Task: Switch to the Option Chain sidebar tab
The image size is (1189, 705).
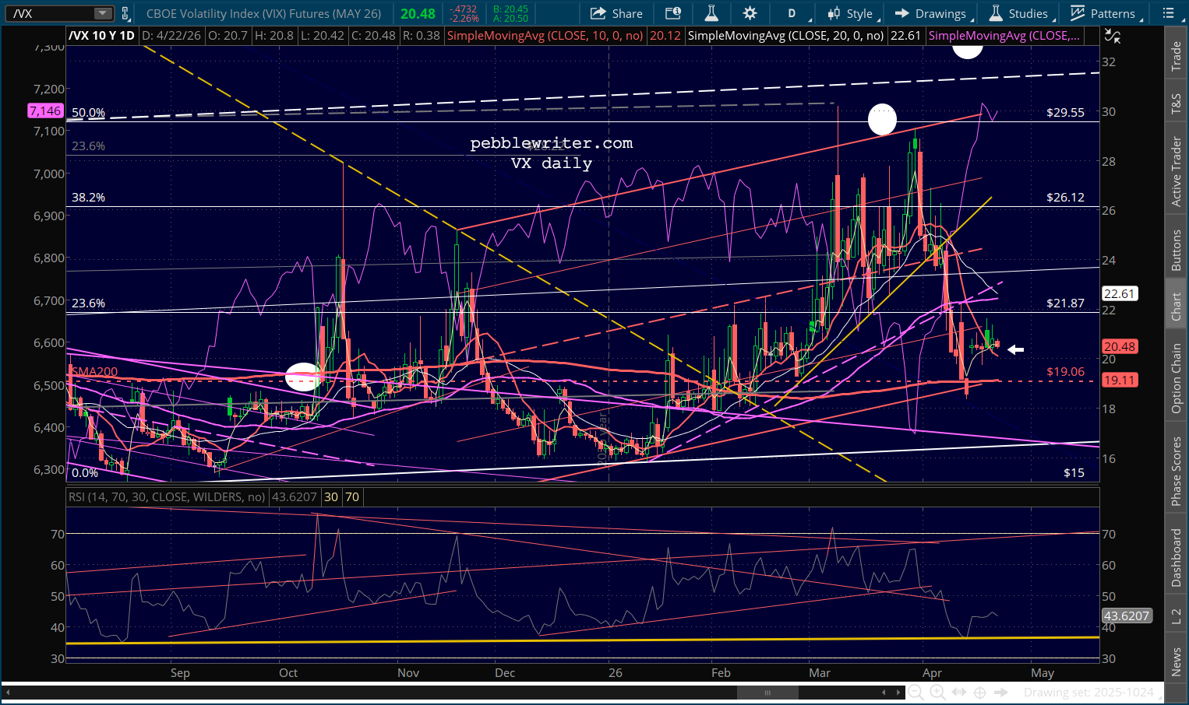Action: [x=1177, y=378]
